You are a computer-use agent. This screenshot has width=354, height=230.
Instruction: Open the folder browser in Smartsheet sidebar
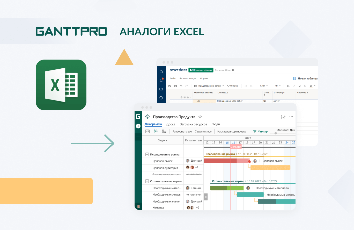pyautogui.click(x=161, y=89)
